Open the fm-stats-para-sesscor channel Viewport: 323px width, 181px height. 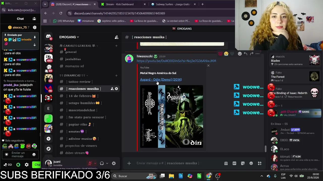(x=88, y=117)
